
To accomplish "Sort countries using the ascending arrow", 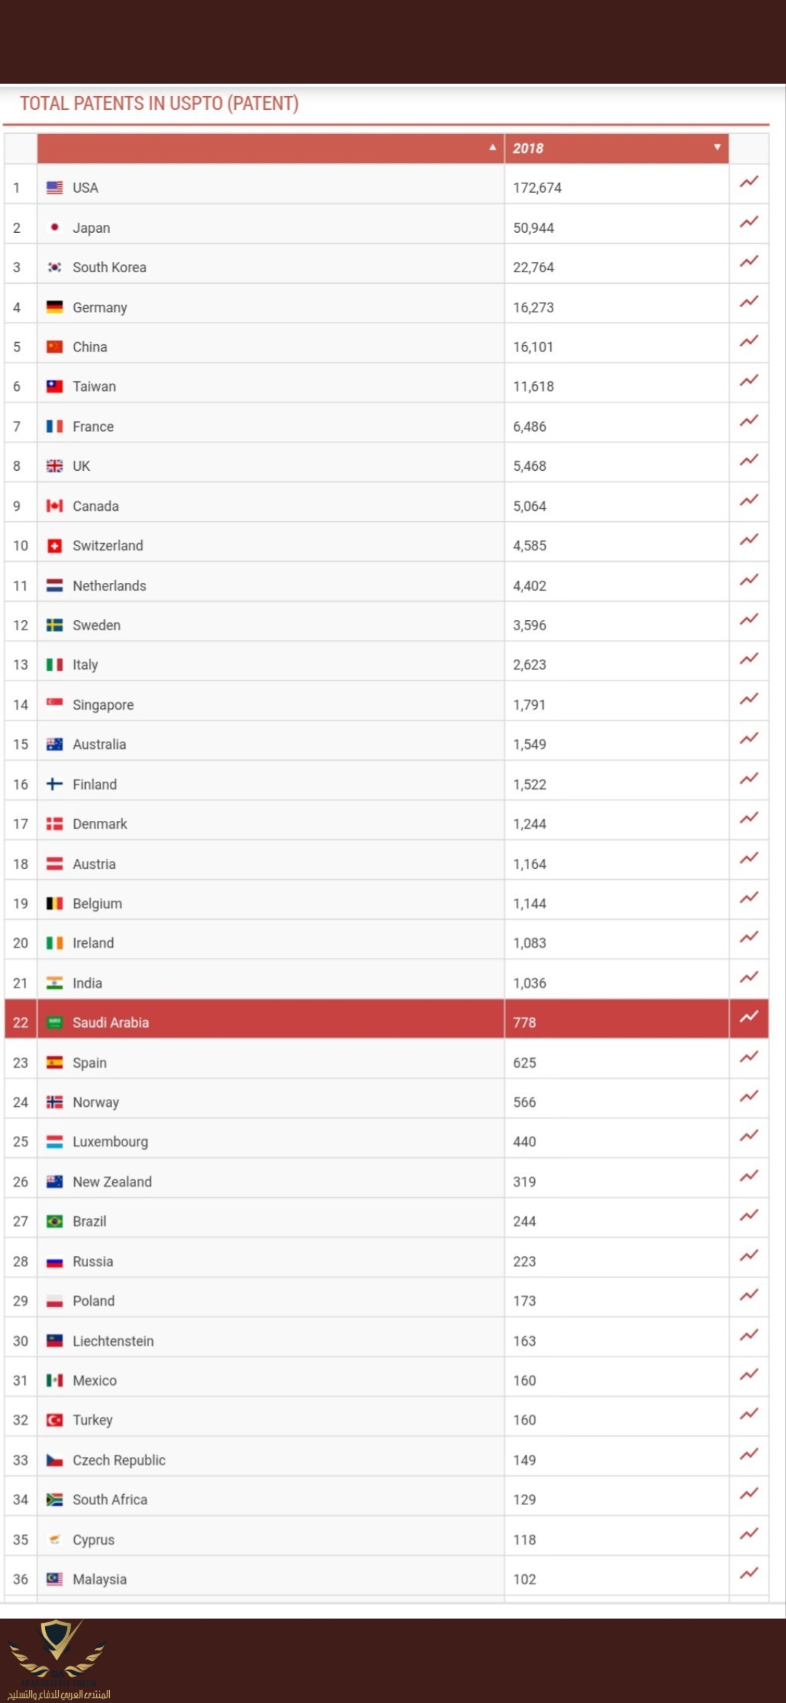I will point(493,148).
